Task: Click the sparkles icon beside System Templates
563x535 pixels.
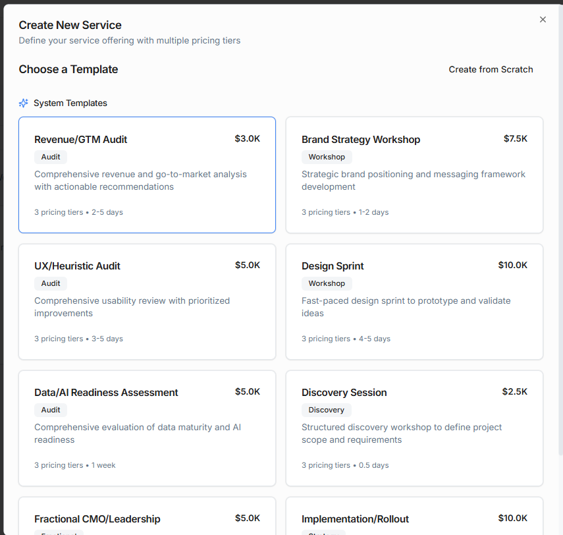Action: (x=23, y=103)
